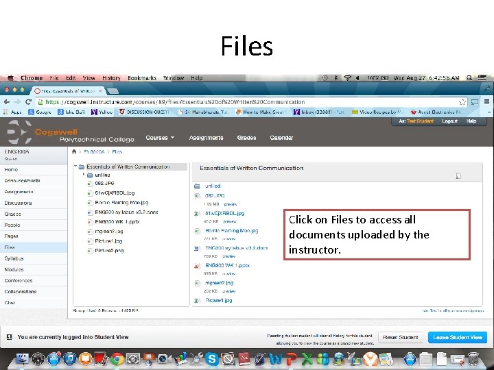The height and width of the screenshot is (370, 494).
Task: Launch Chrome from the dock
Action: coord(117,358)
